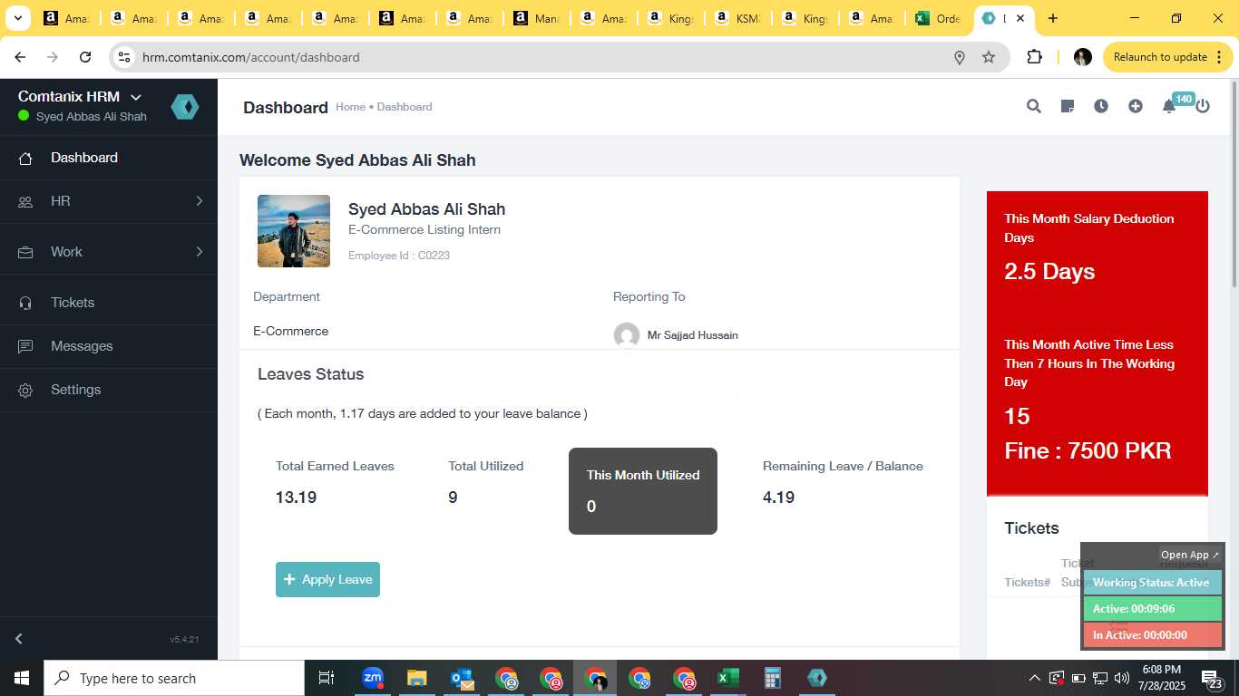Click the page vertical scrollbar
The image size is (1239, 696).
pyautogui.click(x=1233, y=185)
